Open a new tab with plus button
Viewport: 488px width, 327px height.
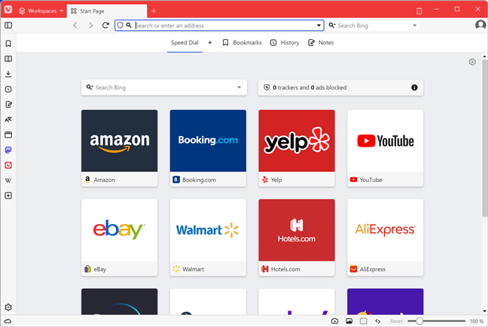(x=154, y=11)
